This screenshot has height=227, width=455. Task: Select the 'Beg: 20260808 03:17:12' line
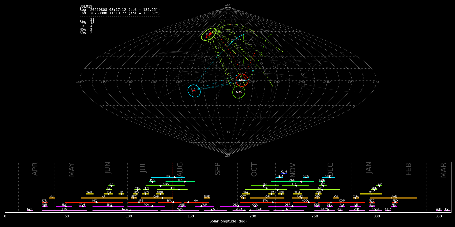120,10
